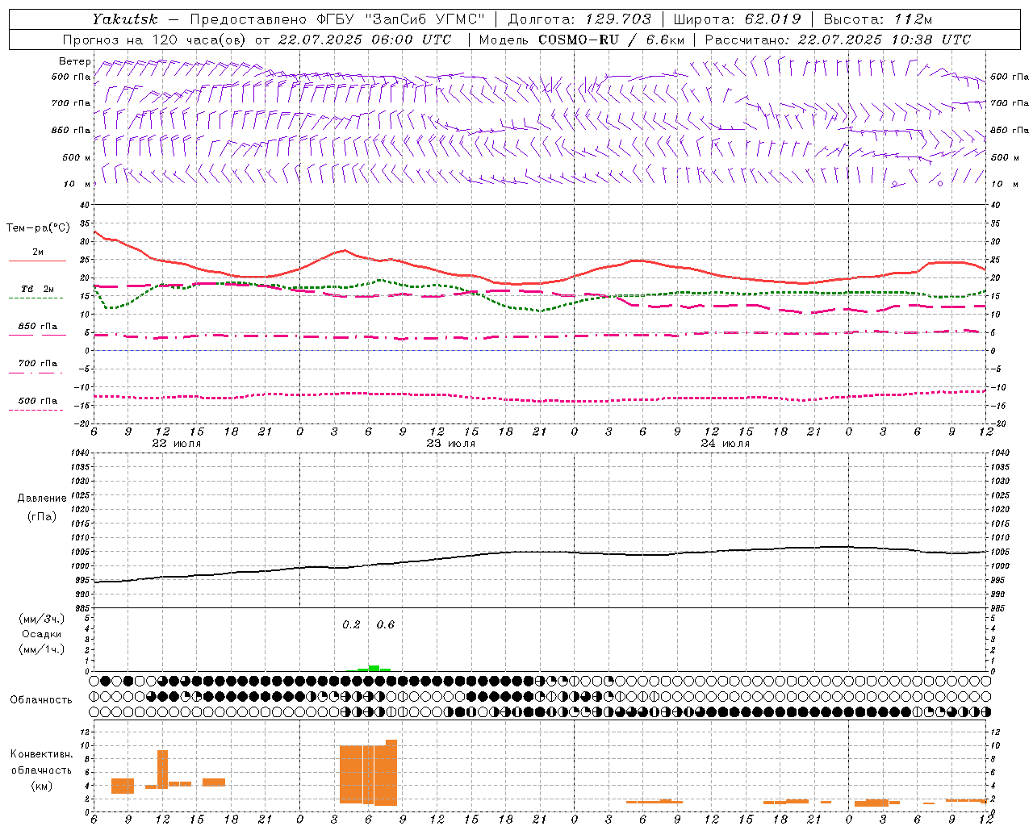This screenshot has height=826, width=1033.
Task: Click the '(км)' convective height unit label
Action: tap(42, 786)
